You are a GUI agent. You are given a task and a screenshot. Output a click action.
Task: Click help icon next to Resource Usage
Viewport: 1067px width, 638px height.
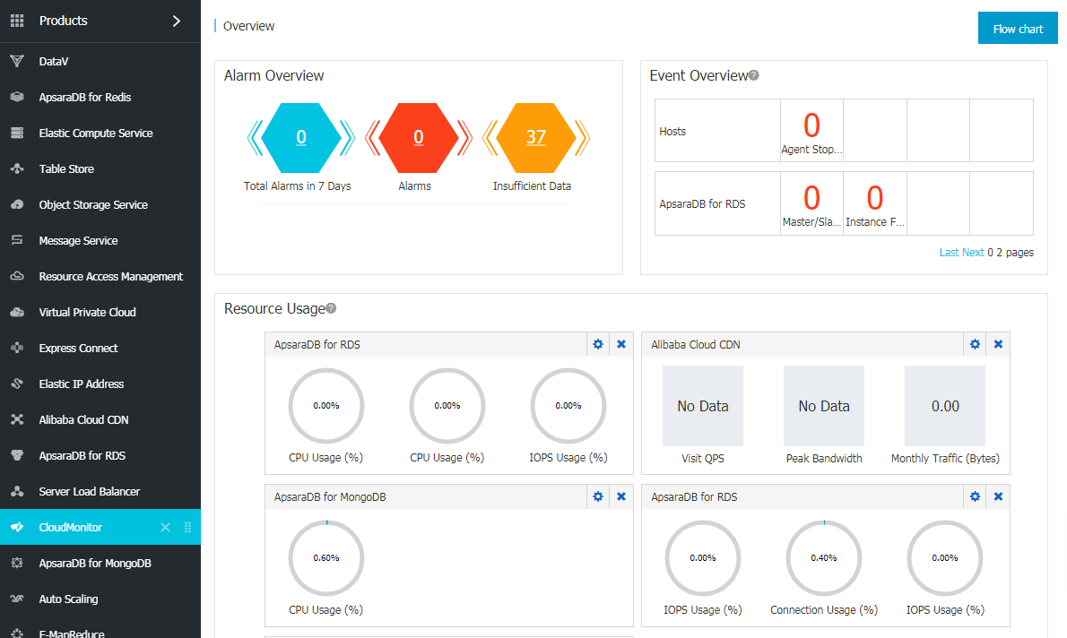(x=331, y=308)
